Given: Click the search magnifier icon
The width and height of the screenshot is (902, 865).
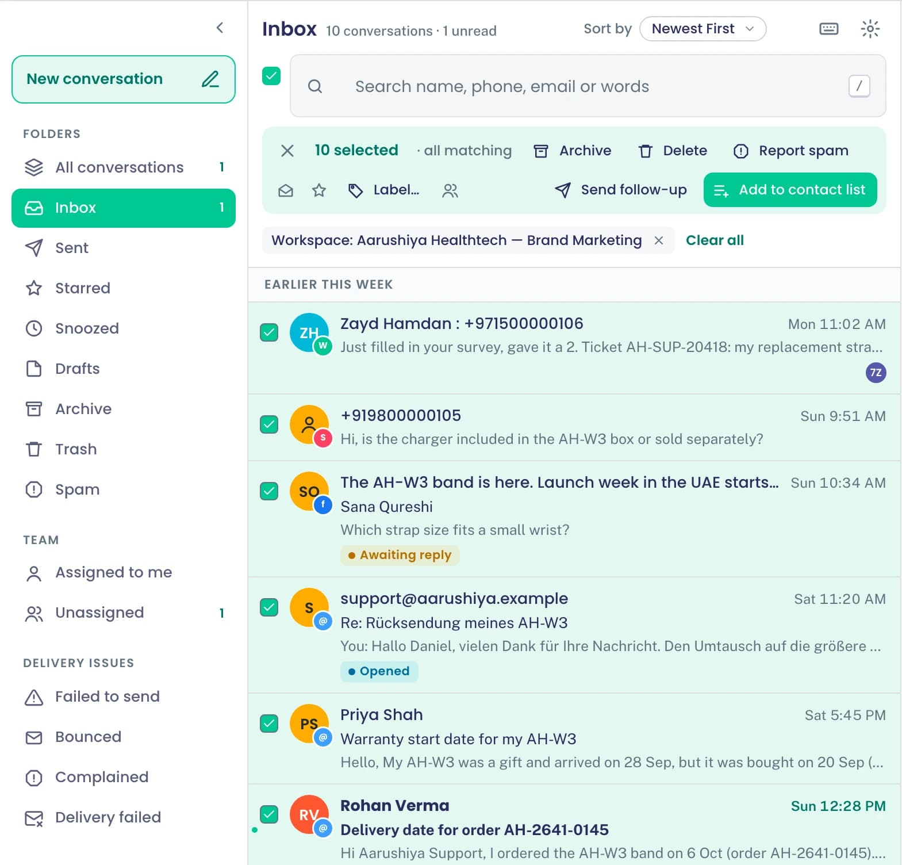Looking at the screenshot, I should (x=315, y=86).
